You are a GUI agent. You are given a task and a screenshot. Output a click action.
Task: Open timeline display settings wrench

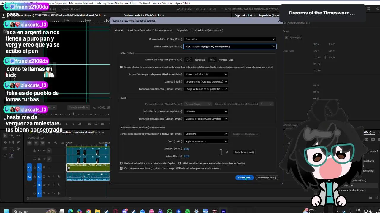point(56,143)
